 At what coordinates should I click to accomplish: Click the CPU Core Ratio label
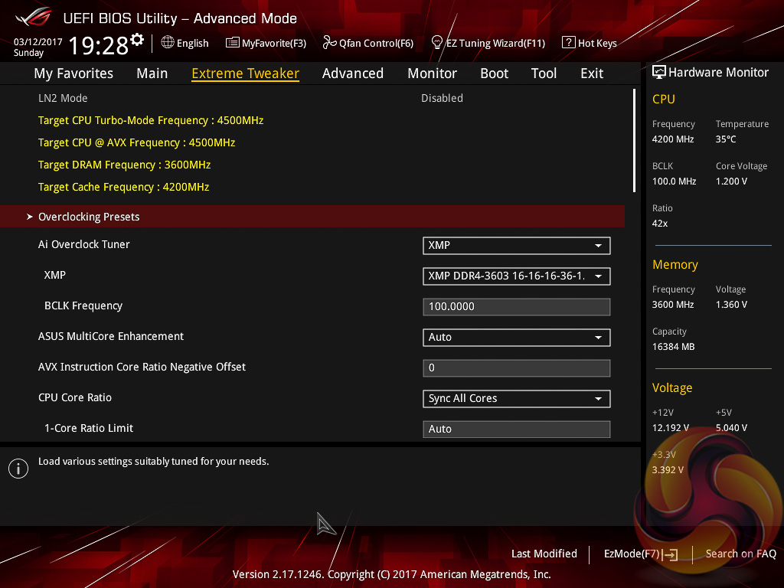pyautogui.click(x=75, y=397)
